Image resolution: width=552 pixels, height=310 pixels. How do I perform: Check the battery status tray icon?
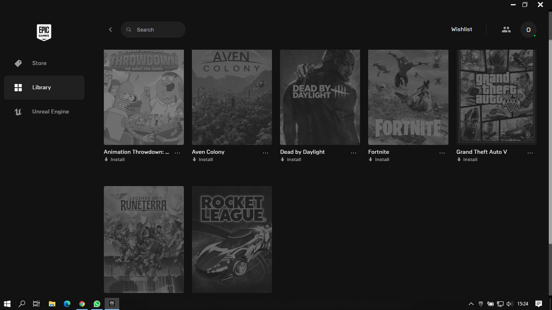490,304
